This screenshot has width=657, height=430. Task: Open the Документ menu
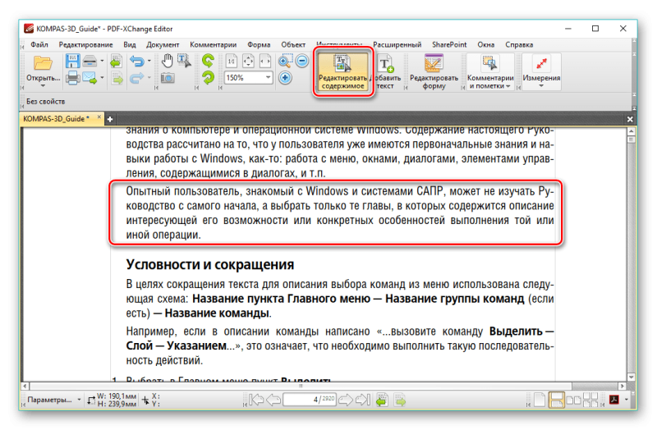point(163,44)
